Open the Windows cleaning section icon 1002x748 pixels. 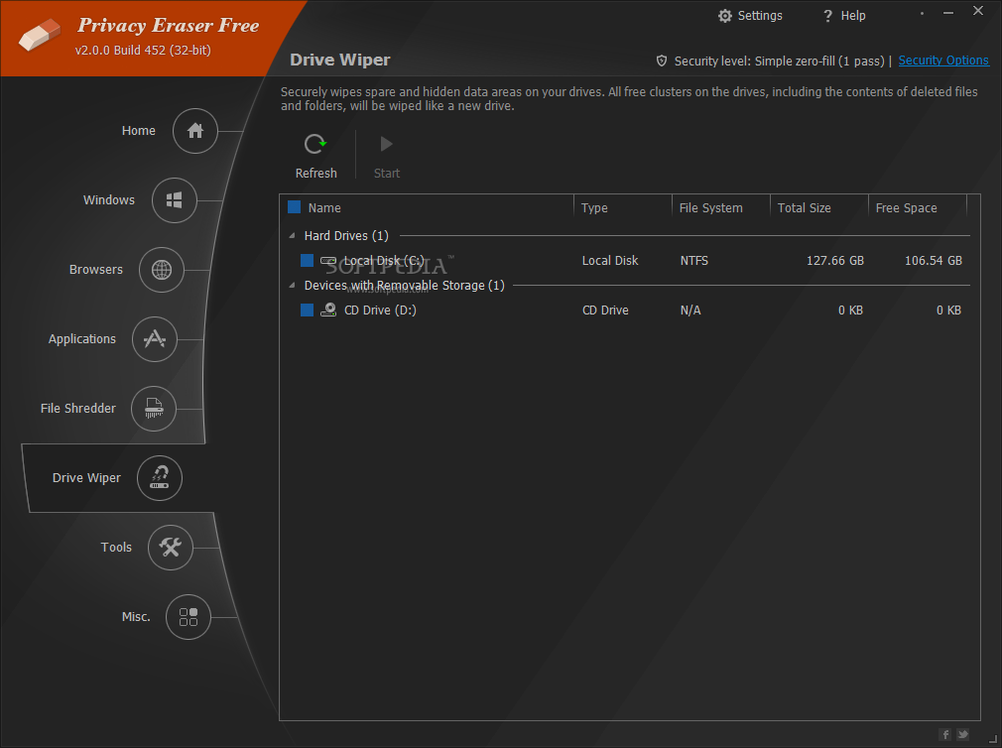click(174, 200)
